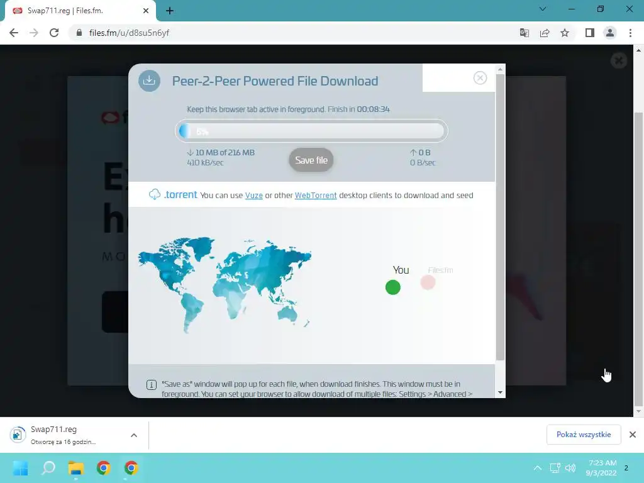Click the page scrollbar thumb
The width and height of the screenshot is (644, 483).
point(638,258)
